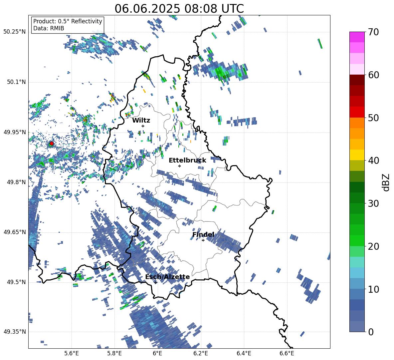
Task: Pick the turquoise swatch between 15 and 20 dBZ
Action: [357, 262]
